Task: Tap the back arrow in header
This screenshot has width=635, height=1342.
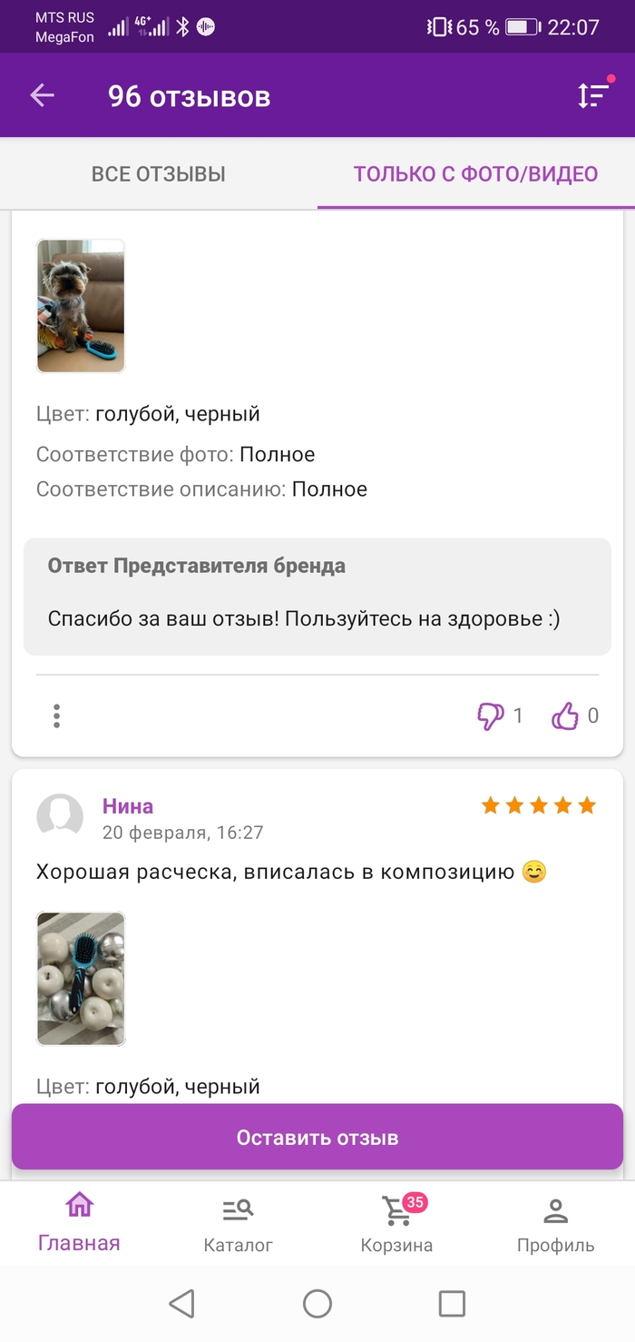Action: (x=43, y=95)
